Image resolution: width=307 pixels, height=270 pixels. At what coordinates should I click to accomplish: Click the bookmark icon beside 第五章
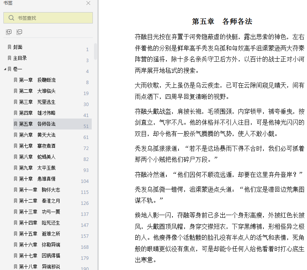(16, 124)
